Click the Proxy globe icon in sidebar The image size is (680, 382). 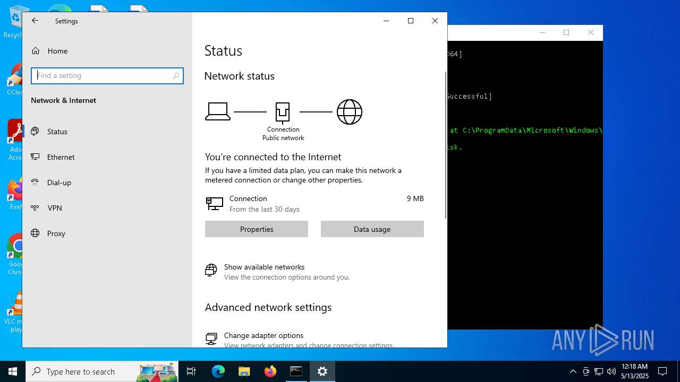[x=36, y=233]
